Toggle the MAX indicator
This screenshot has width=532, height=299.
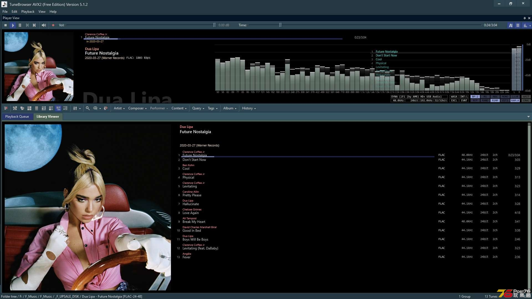tap(495, 97)
